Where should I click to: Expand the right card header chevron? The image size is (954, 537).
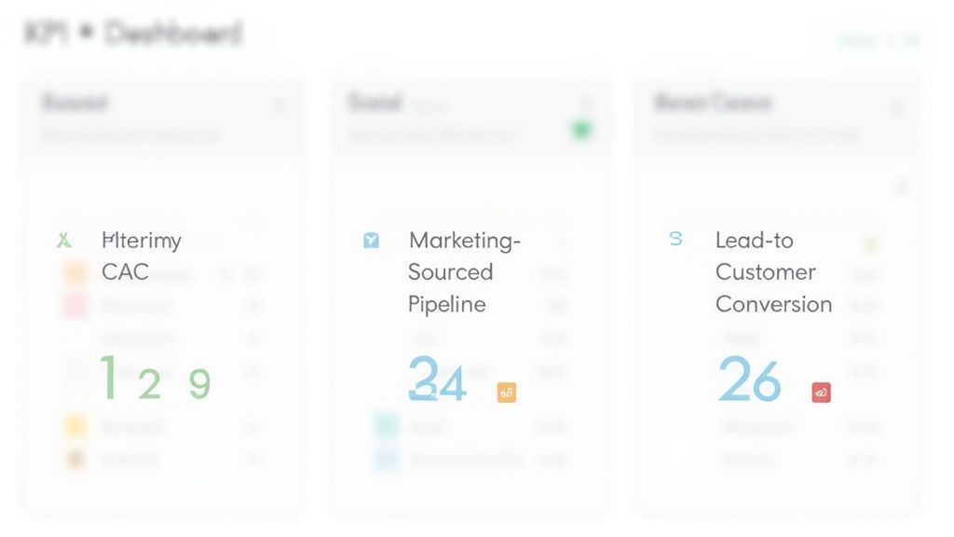(895, 105)
